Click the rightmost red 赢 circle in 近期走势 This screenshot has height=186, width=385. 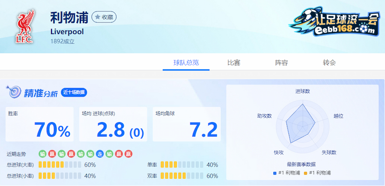128,154
